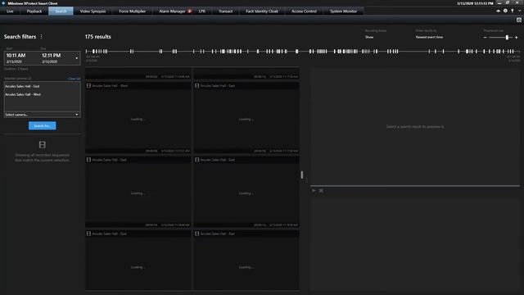Viewport: 524px width, 295px height.
Task: Click the Clear list link above the camera list
Action: tap(74, 79)
